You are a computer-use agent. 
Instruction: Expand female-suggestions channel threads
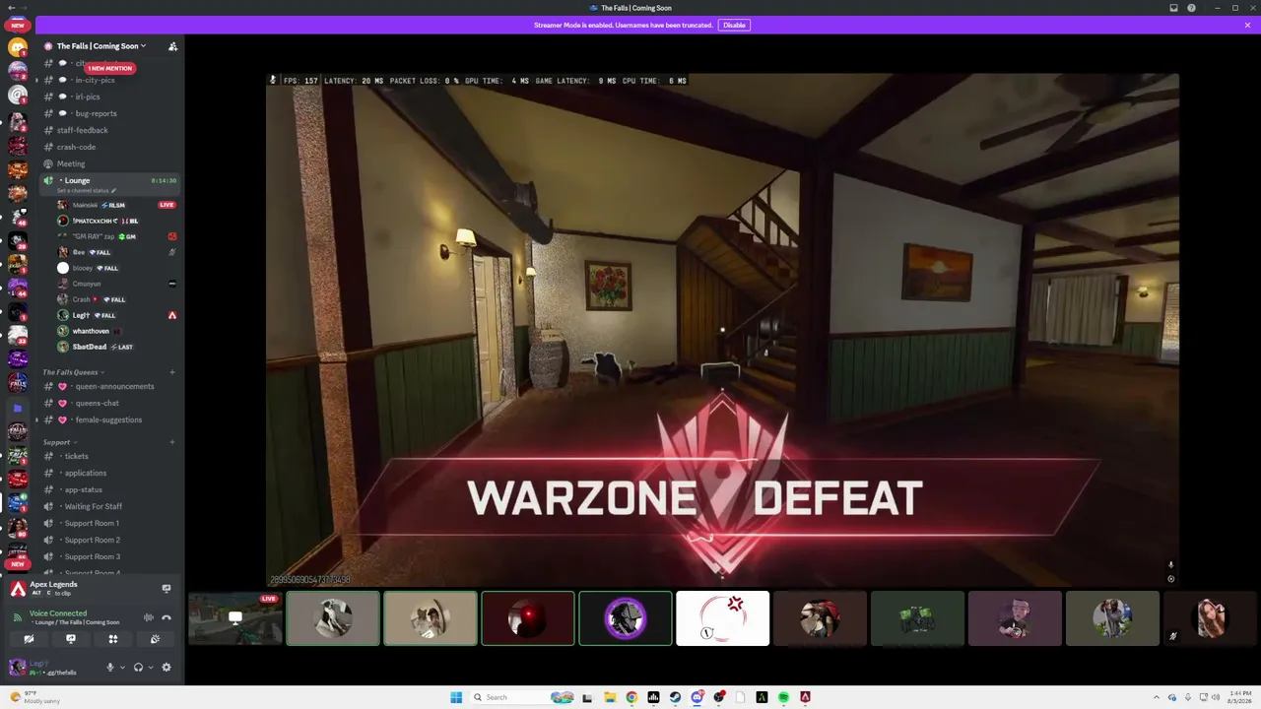coord(36,419)
